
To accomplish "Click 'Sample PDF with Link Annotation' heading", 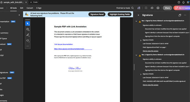I will pyautogui.click(x=70, y=27).
